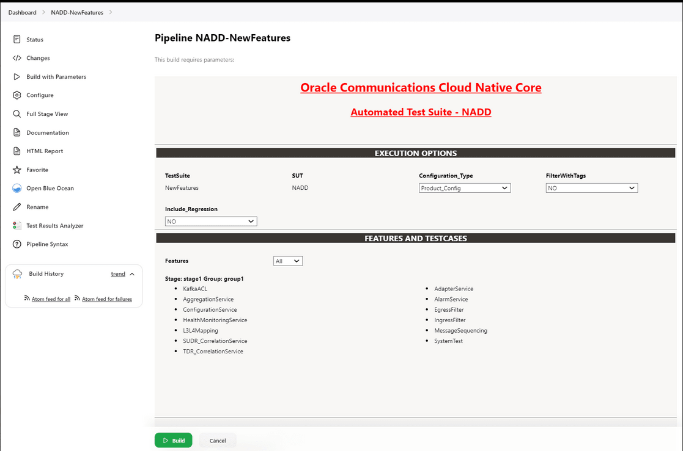Click the Documentation file icon
The width and height of the screenshot is (683, 451).
coord(17,132)
